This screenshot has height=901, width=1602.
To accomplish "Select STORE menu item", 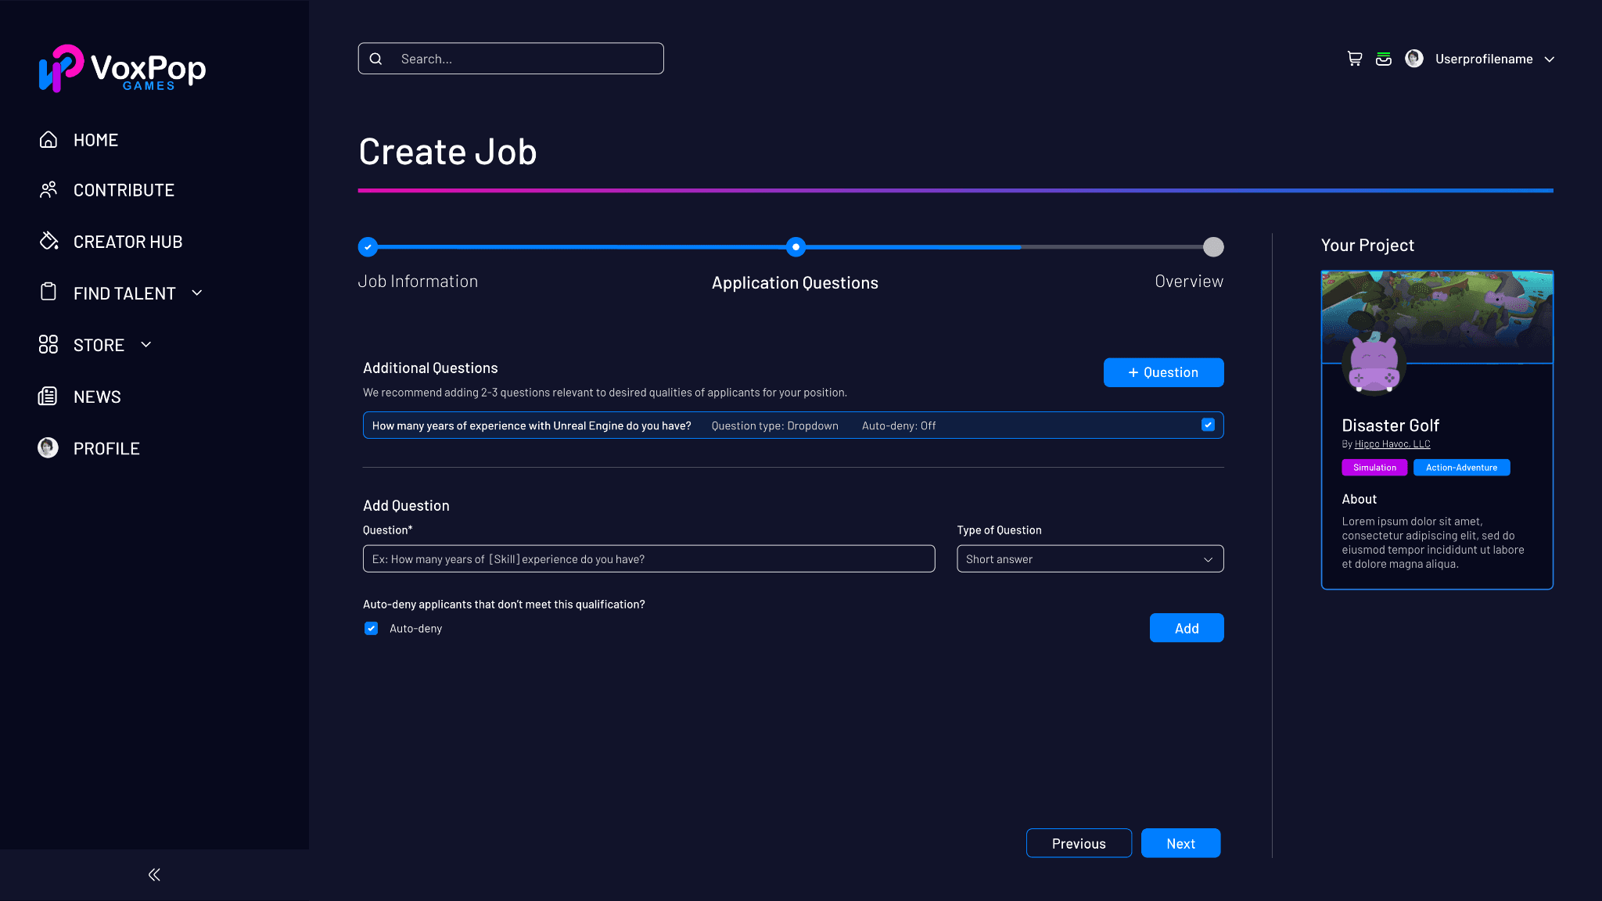I will [99, 345].
